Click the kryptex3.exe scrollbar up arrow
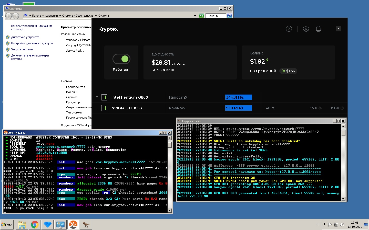Image resolution: width=369 pixels, height=230 pixels. tap(343, 126)
